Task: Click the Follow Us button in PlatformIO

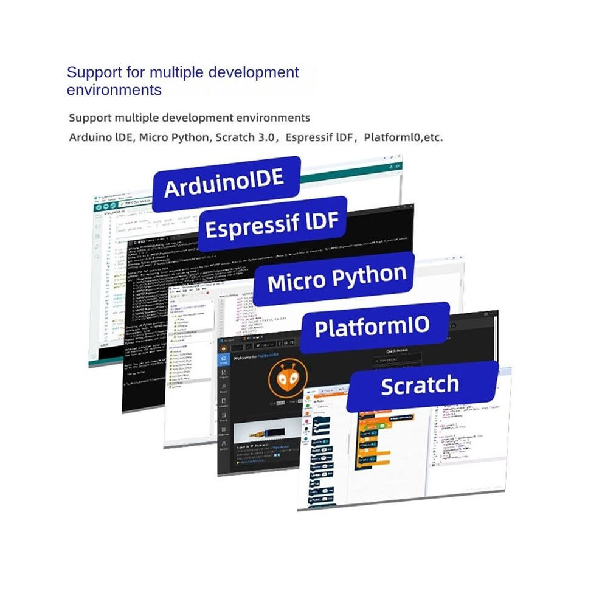Action: coord(265,345)
